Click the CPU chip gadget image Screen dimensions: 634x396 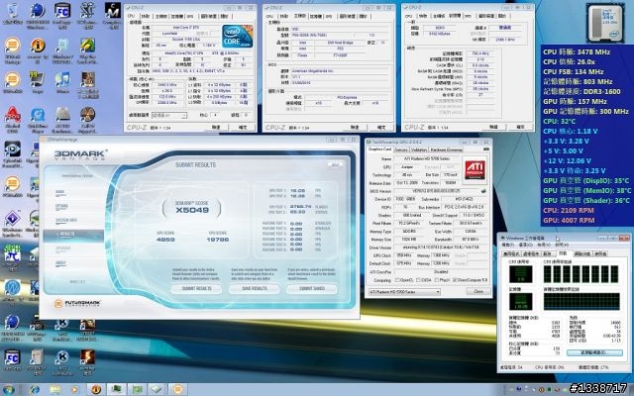[604, 22]
